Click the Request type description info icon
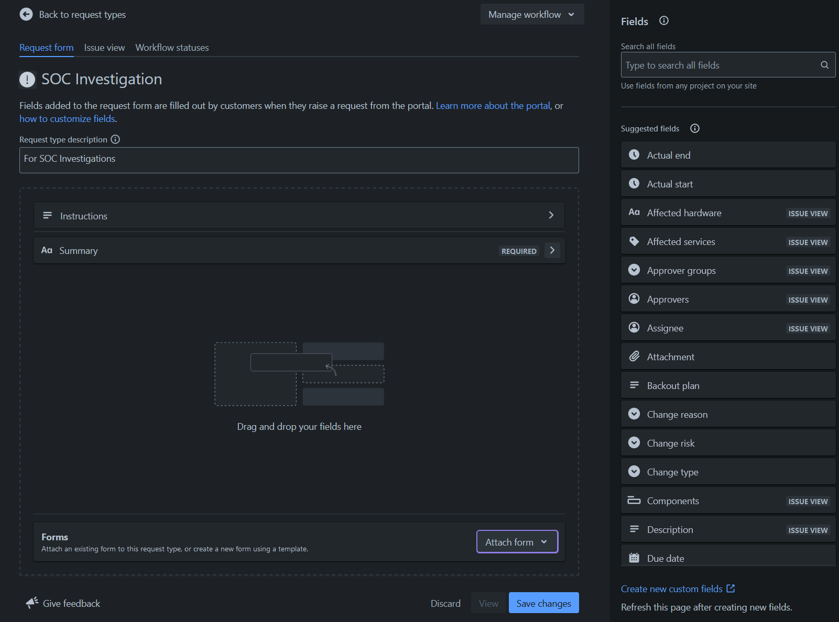The width and height of the screenshot is (839, 622). [115, 140]
